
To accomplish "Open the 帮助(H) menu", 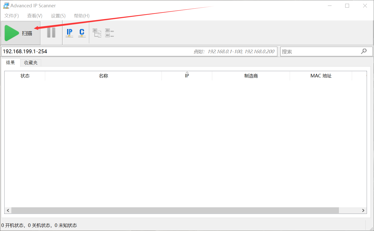I will [82, 16].
